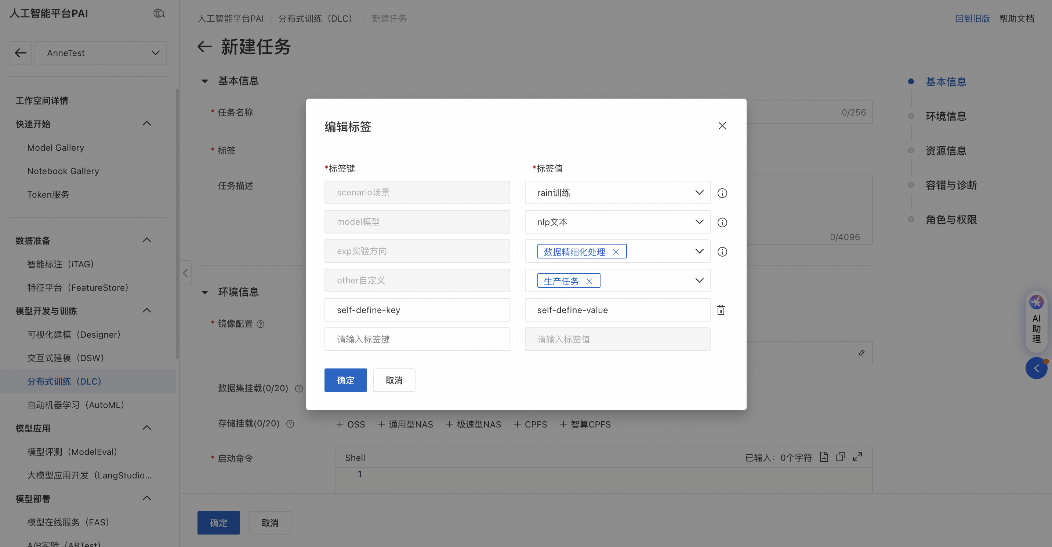
Task: Click info icon beside rain训练 value
Action: pos(722,193)
